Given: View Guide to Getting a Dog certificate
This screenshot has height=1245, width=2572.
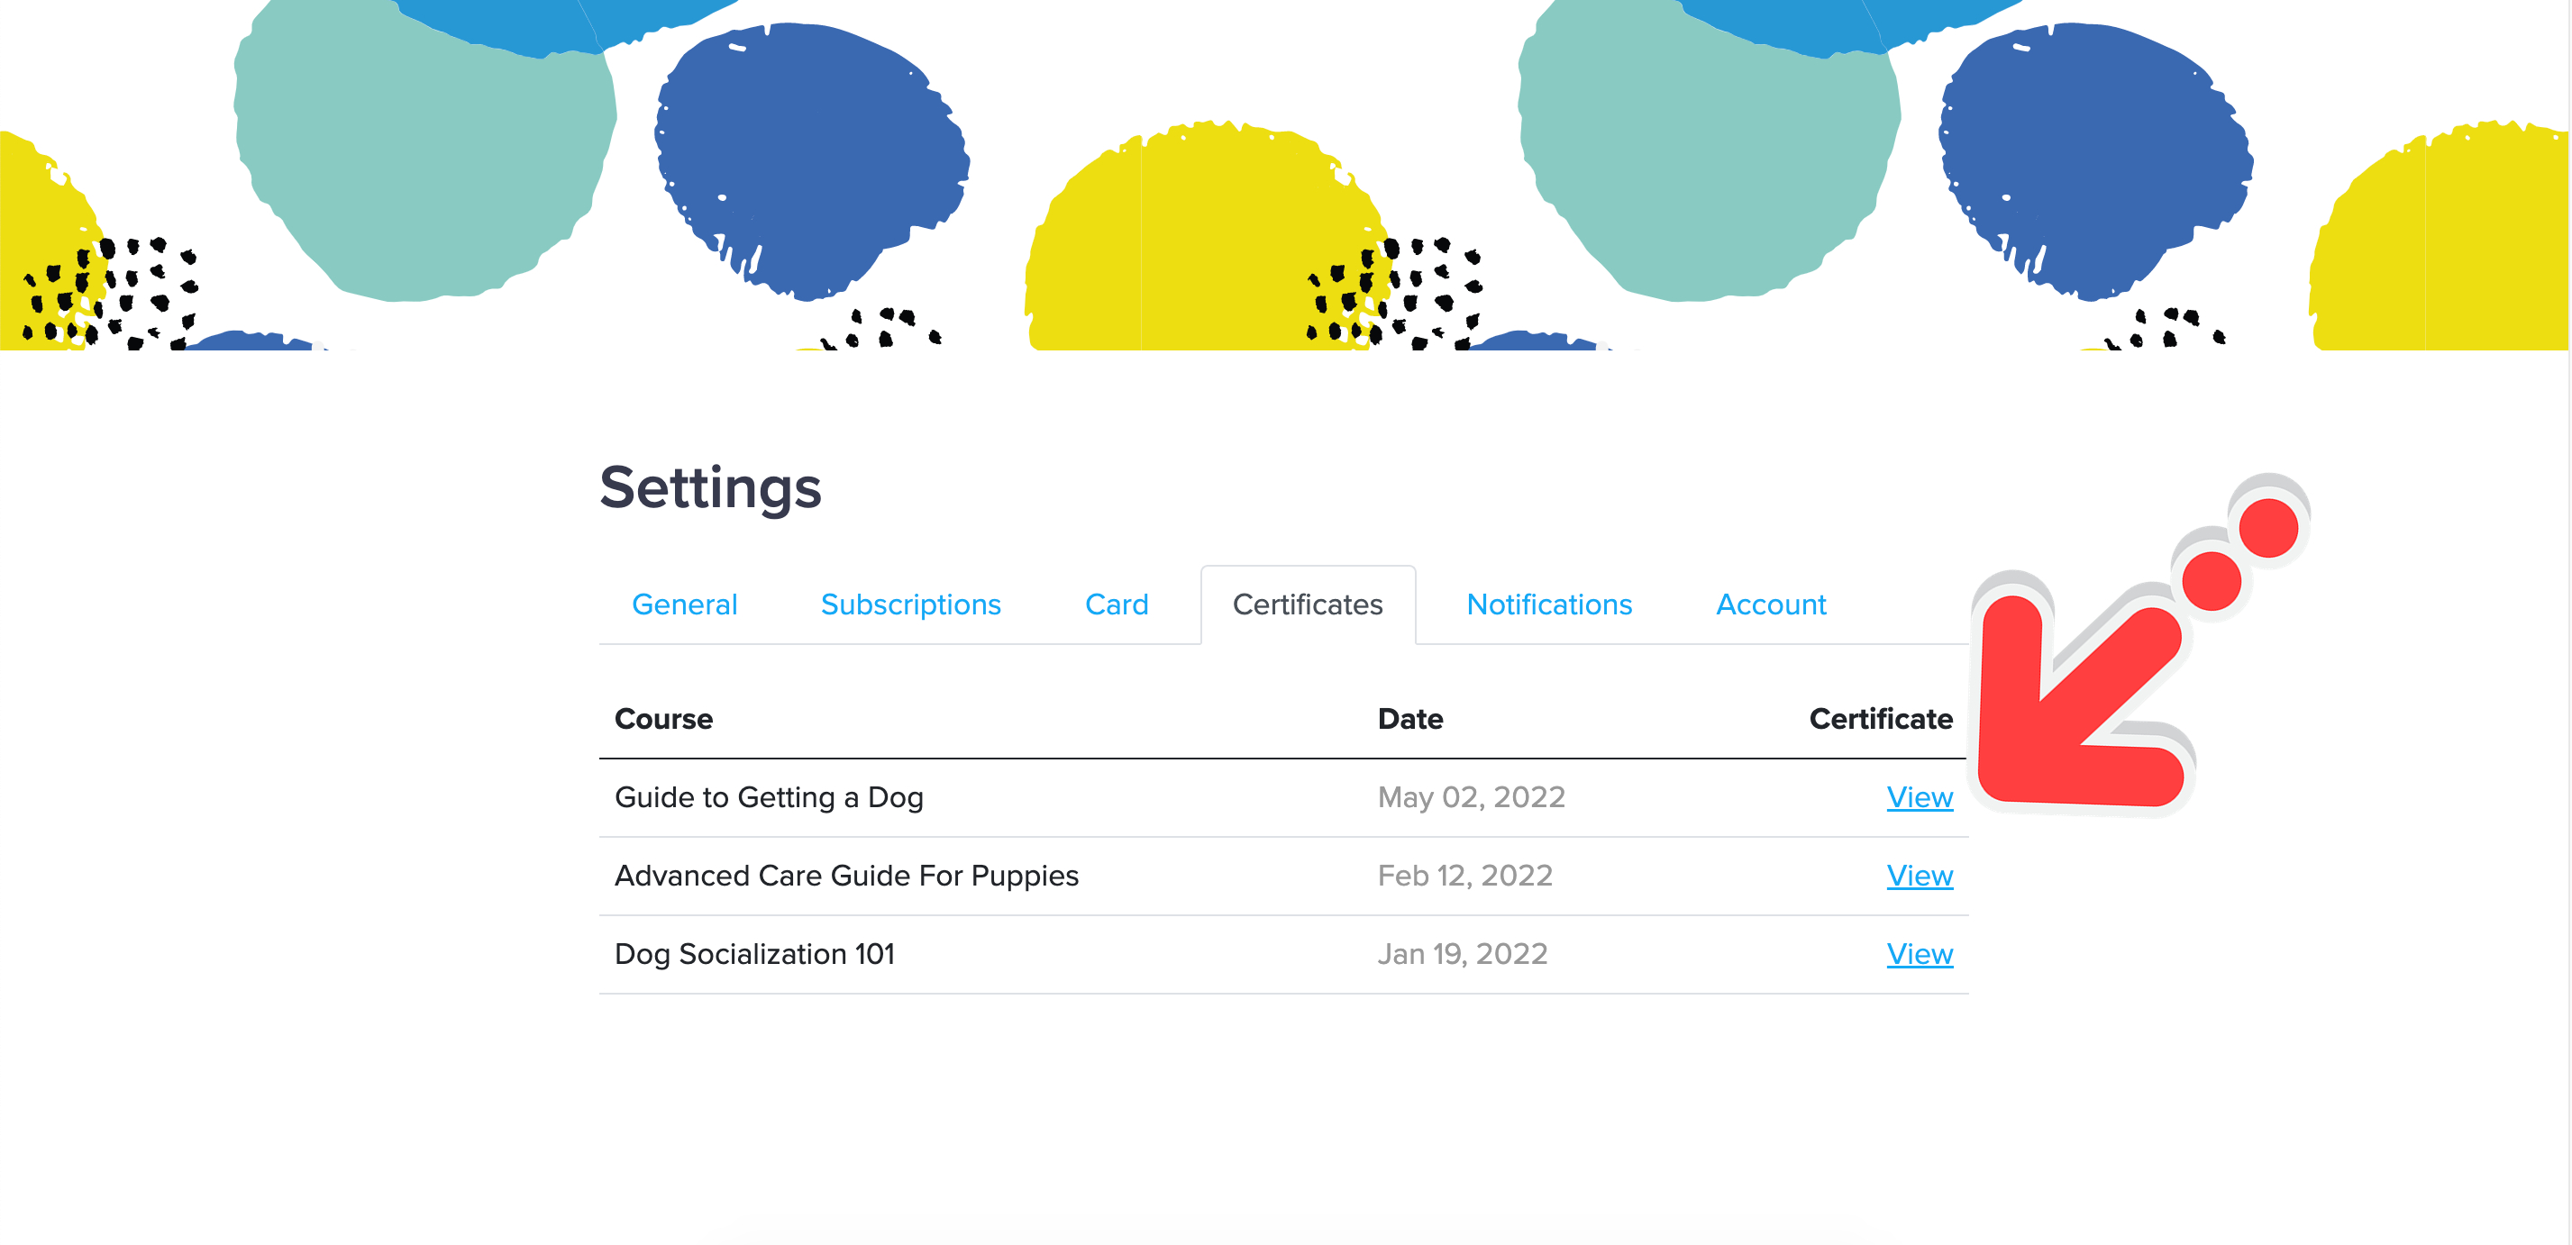Looking at the screenshot, I should point(1918,796).
